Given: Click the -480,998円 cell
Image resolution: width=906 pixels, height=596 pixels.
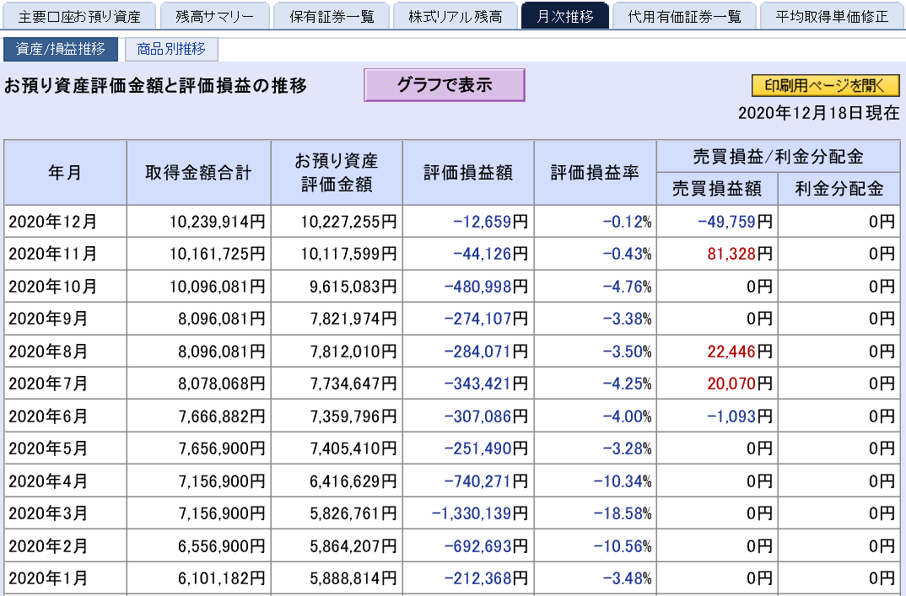Looking at the screenshot, I should tap(468, 287).
